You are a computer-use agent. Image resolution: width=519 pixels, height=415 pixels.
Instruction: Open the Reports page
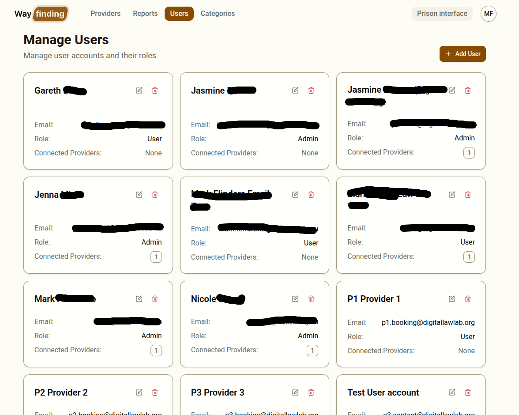tap(145, 13)
